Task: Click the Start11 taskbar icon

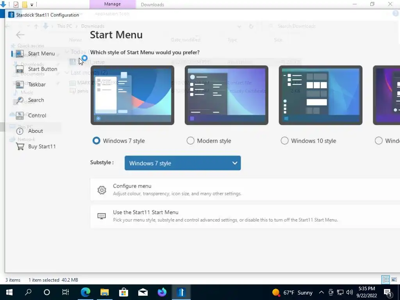Action: (x=181, y=292)
